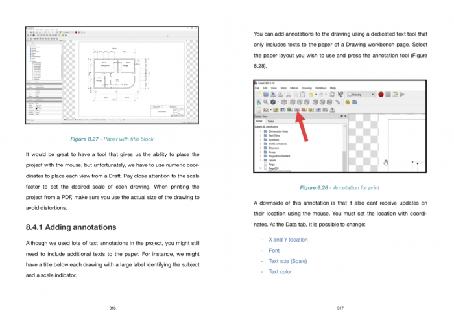Click the Undo arrow icon
This screenshot has width=454, height=320.
coord(311,94)
